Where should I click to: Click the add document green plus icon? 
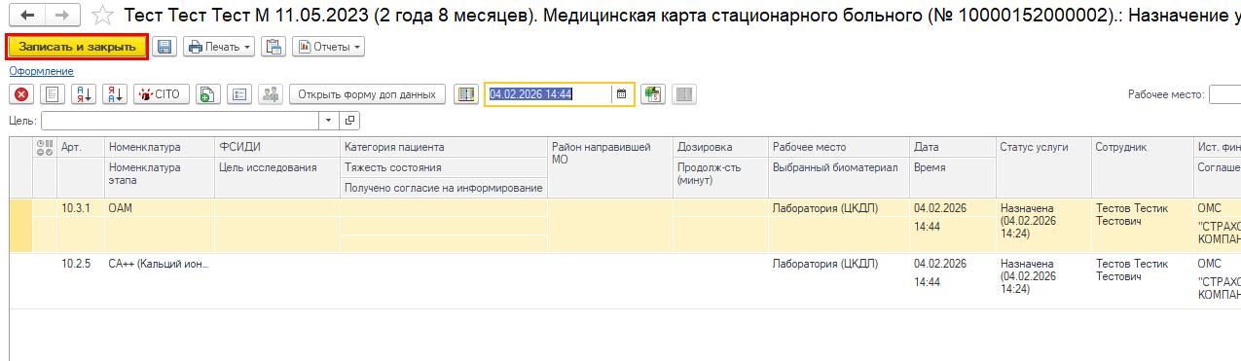pyautogui.click(x=207, y=94)
